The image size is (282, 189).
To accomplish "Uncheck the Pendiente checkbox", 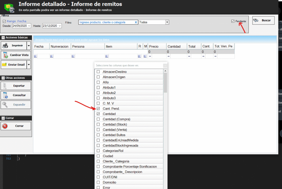I will pos(233,21).
